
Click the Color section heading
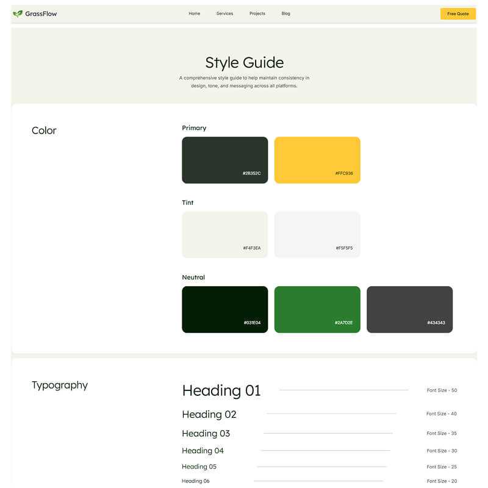click(44, 131)
